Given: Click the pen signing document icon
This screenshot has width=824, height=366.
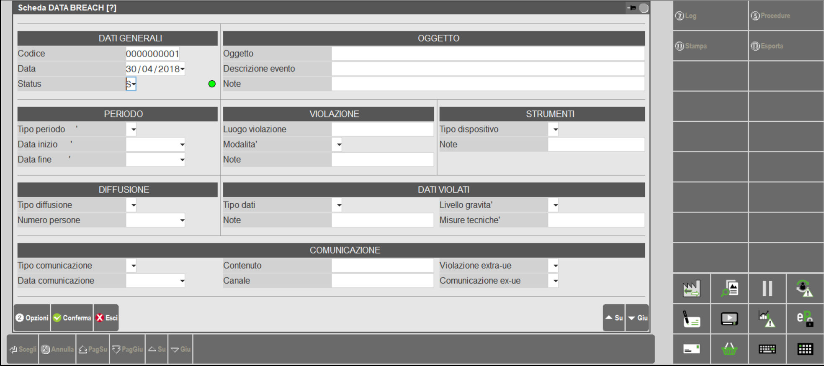Looking at the screenshot, I should (x=691, y=319).
